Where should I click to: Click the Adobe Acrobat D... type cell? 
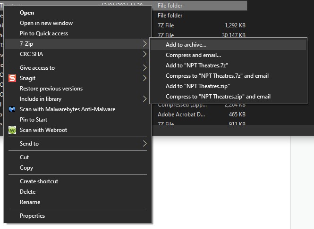(181, 114)
